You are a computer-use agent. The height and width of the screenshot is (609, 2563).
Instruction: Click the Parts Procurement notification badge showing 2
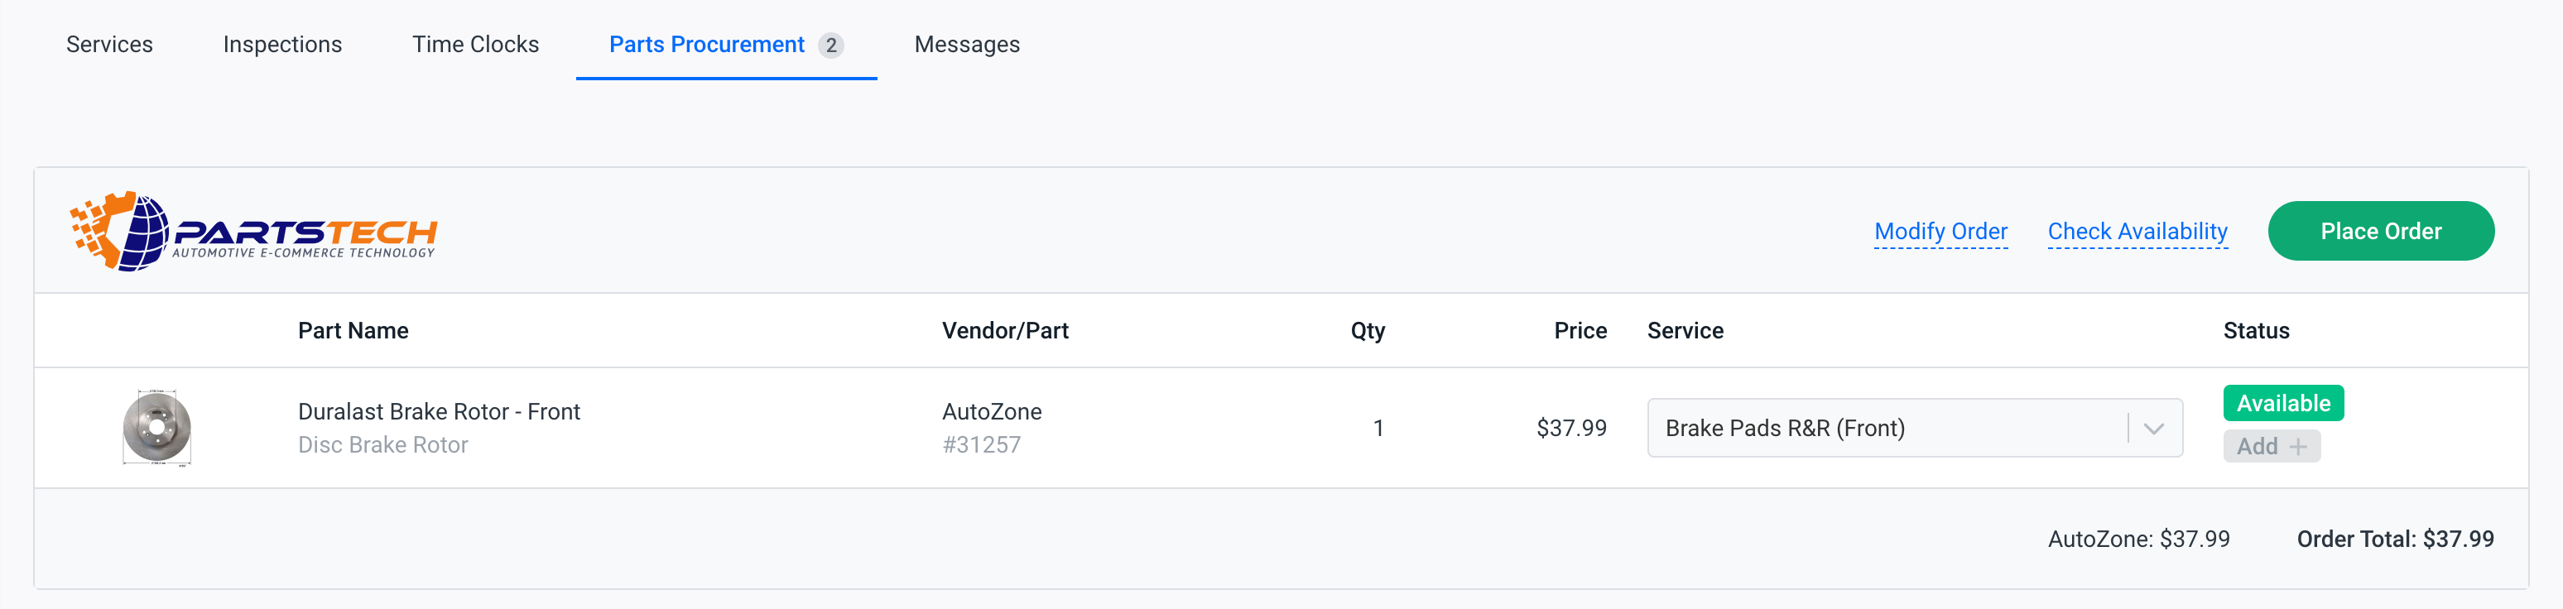(x=832, y=44)
